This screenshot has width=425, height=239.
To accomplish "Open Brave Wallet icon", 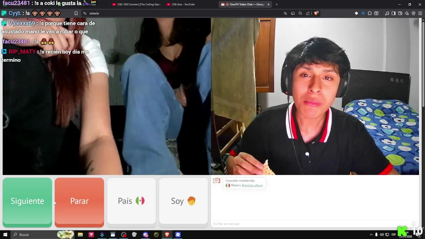I will click(x=400, y=13).
